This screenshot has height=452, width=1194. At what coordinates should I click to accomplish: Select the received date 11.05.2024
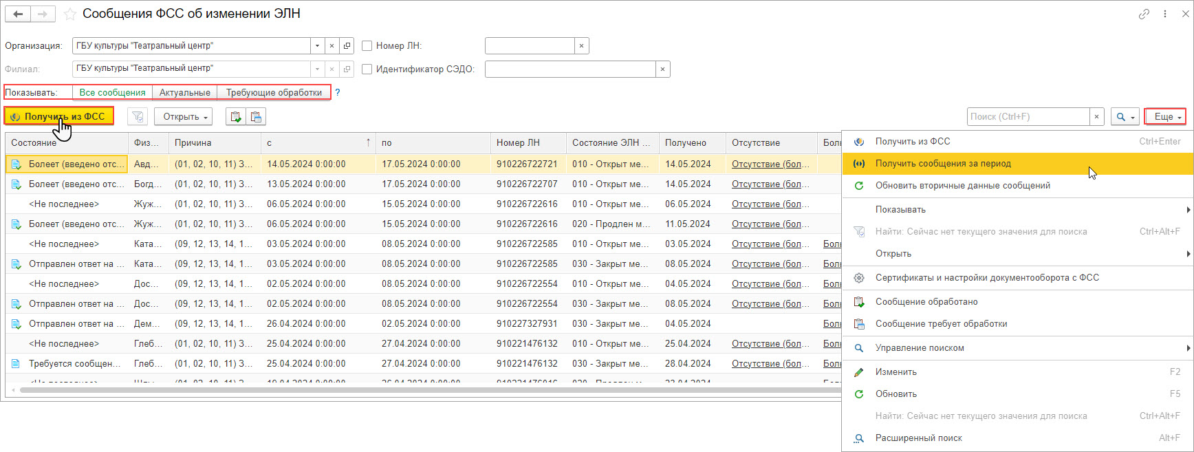click(x=692, y=224)
